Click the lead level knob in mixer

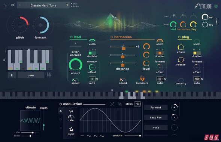pos(173,24)
